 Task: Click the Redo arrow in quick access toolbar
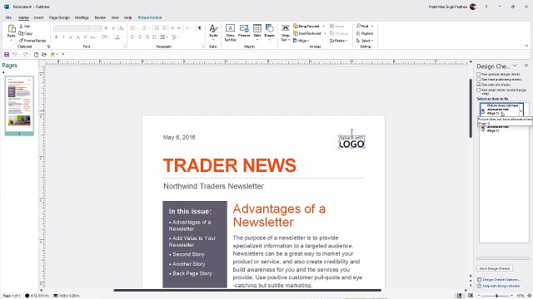click(x=25, y=54)
